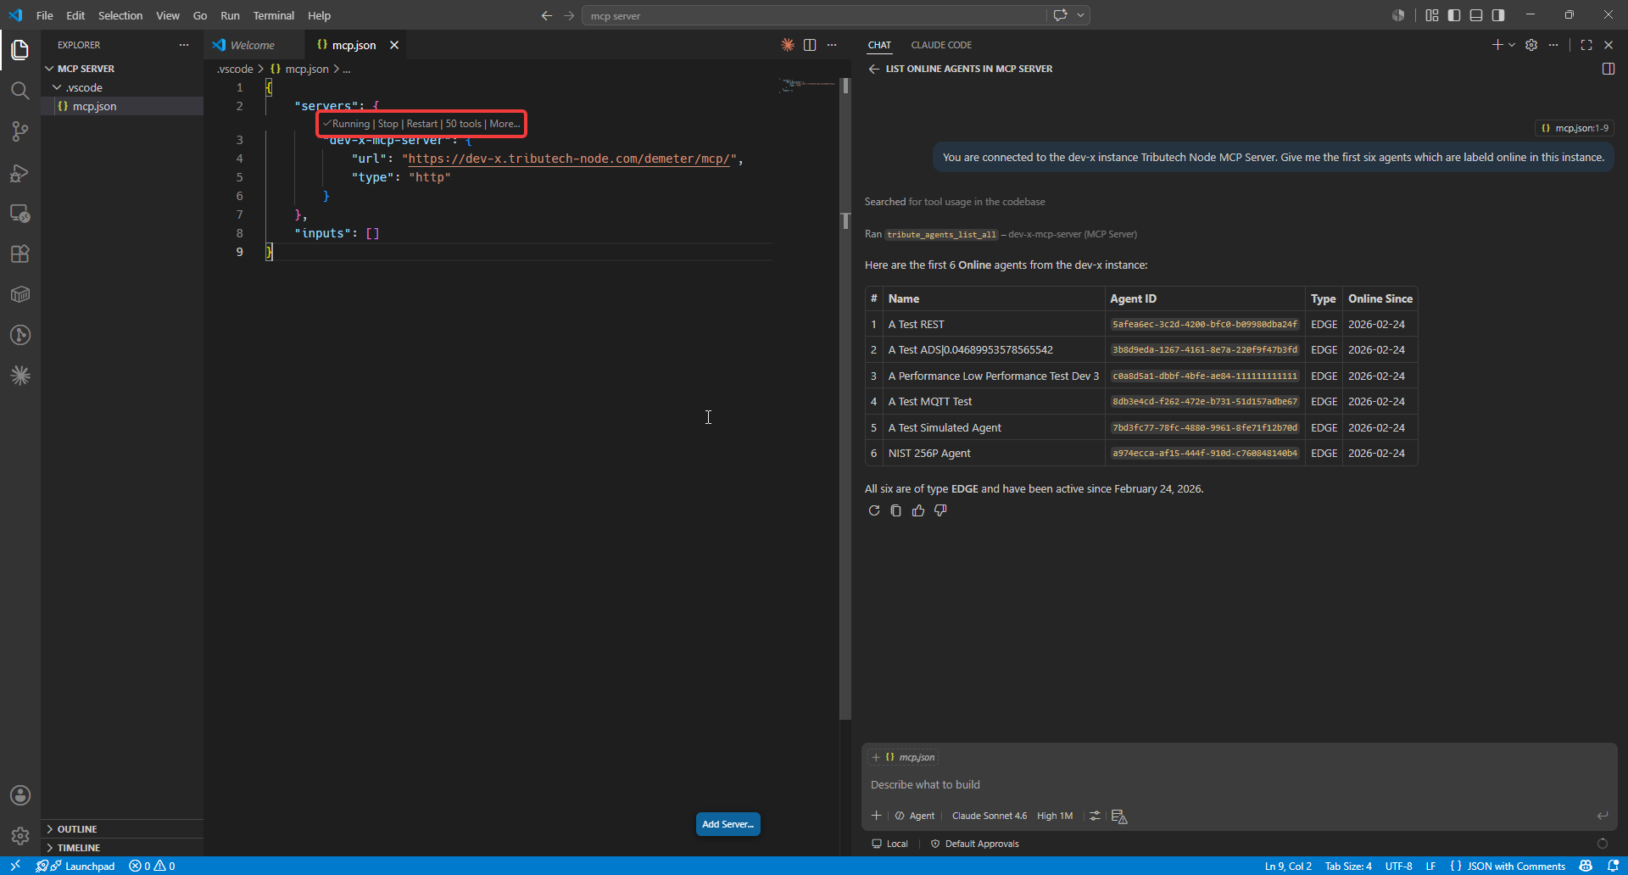Open Accounts menu in activity bar
Viewport: 1628px width, 875px height.
click(x=20, y=795)
